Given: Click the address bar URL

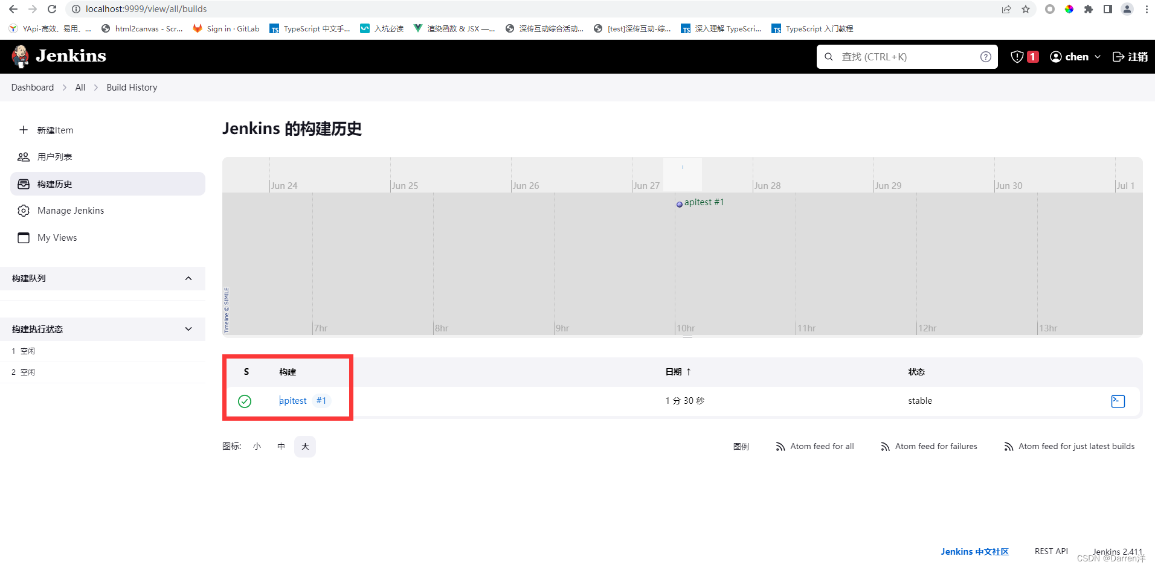Looking at the screenshot, I should point(146,9).
